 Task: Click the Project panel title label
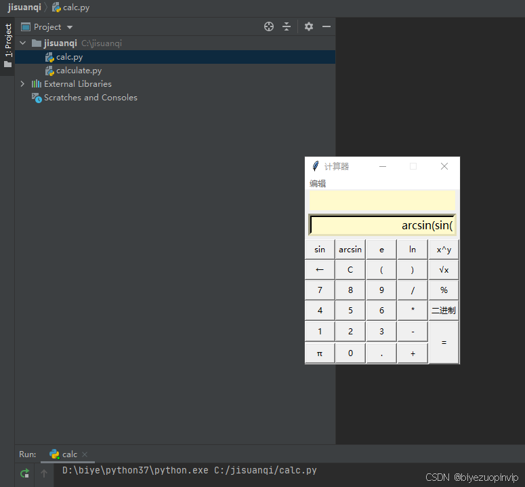click(47, 27)
